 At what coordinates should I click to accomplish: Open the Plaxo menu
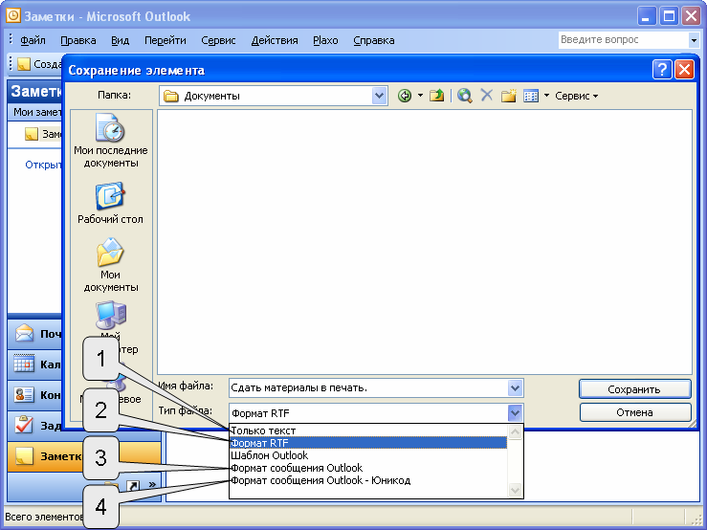(325, 40)
